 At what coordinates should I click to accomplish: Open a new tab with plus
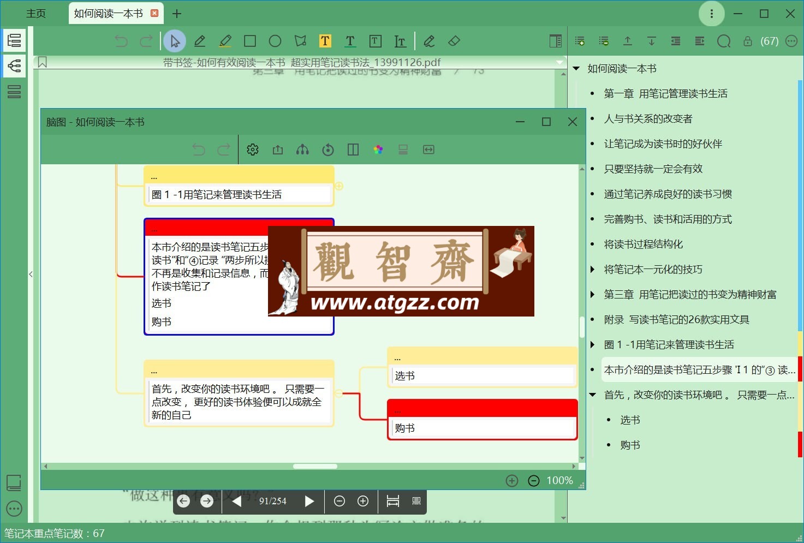(177, 14)
